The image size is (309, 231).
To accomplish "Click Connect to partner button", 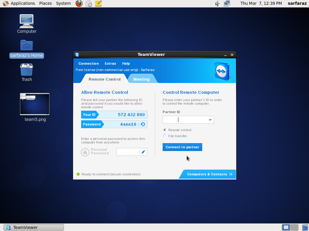I will (182, 147).
